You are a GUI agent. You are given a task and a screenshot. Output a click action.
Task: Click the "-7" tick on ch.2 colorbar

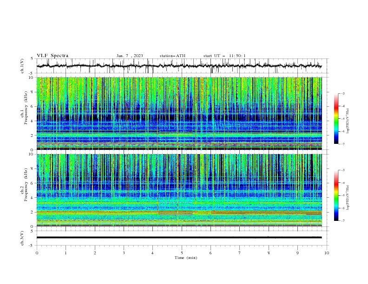(342, 220)
